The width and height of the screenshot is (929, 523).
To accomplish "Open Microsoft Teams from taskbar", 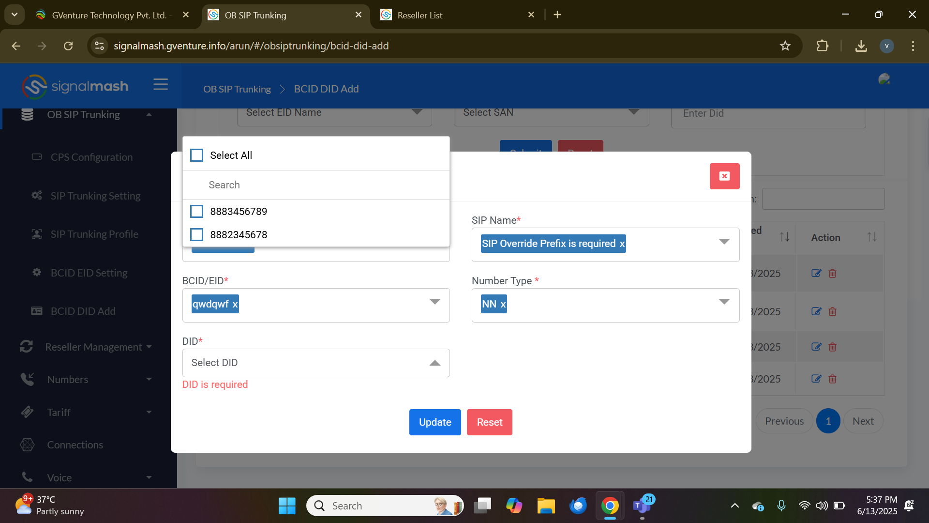I will coord(642,506).
